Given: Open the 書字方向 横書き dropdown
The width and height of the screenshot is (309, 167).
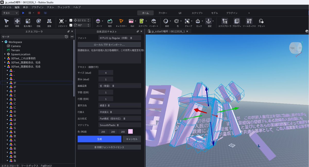Looking at the screenshot, I should (x=120, y=105).
